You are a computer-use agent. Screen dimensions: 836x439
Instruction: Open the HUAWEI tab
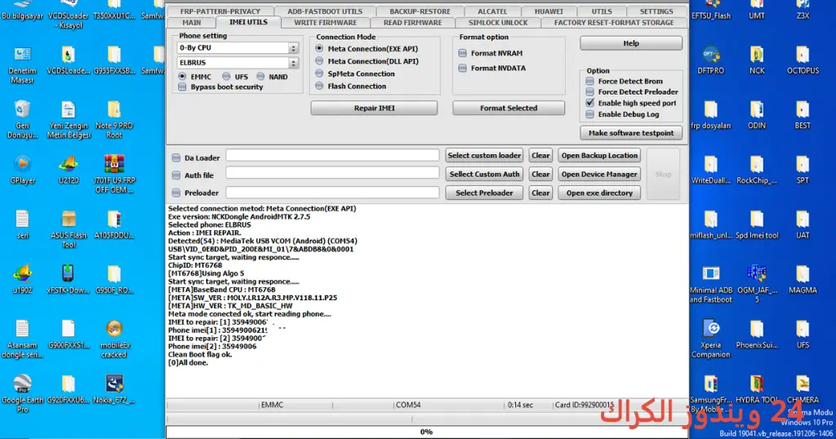[x=549, y=11]
